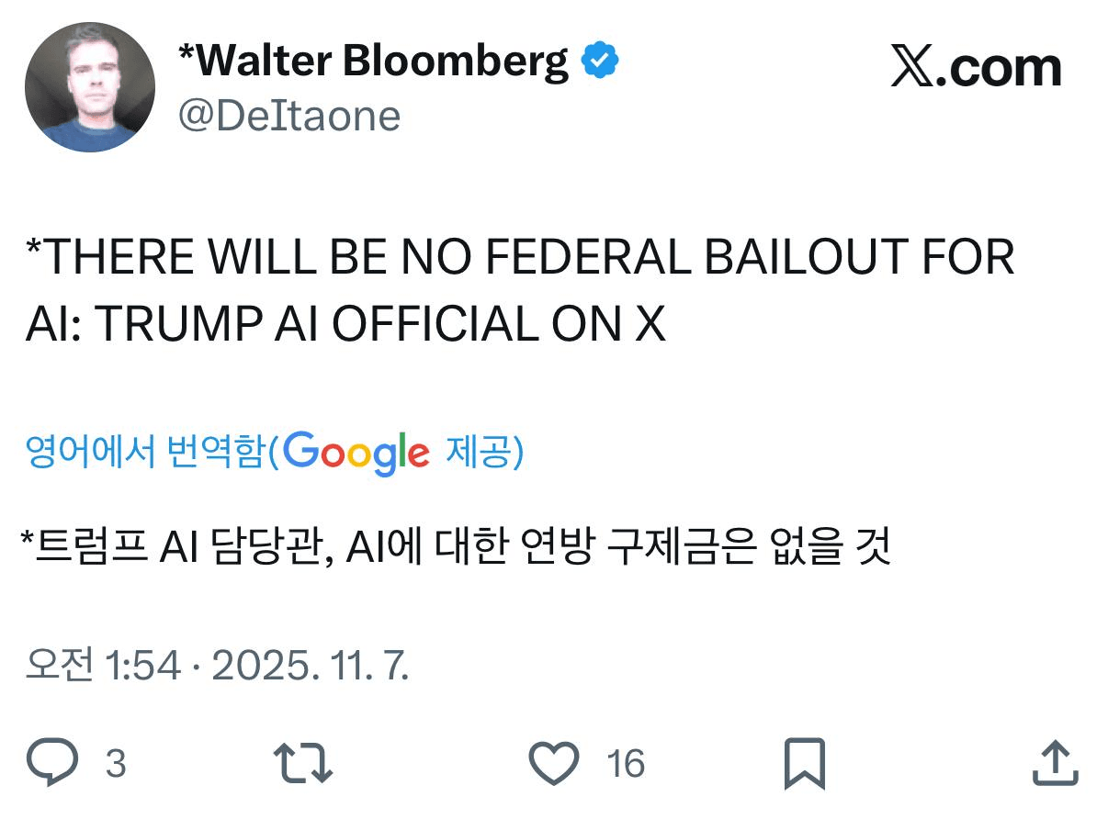Open the share upload icon
This screenshot has width=1108, height=819.
[x=1054, y=763]
